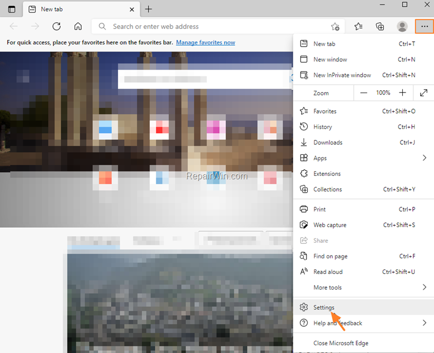Click the Forward arrow icon

coord(35,26)
